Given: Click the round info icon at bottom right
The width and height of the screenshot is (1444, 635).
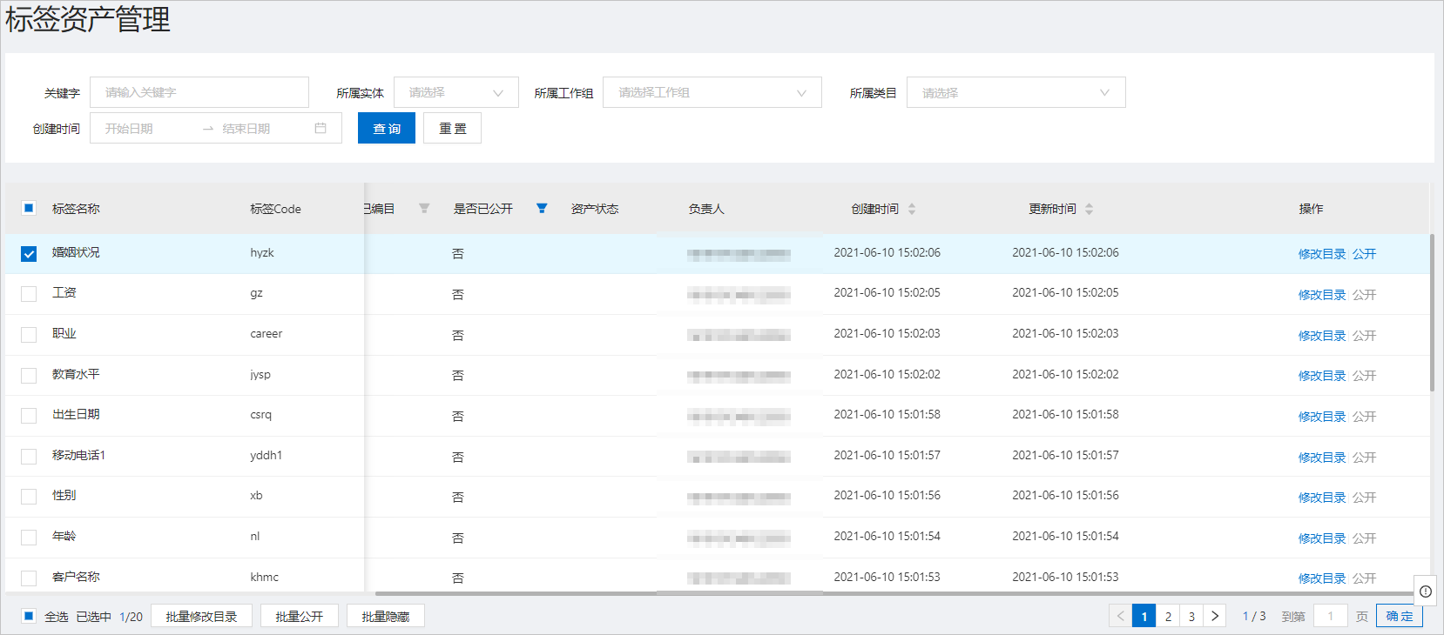Looking at the screenshot, I should coord(1426,592).
